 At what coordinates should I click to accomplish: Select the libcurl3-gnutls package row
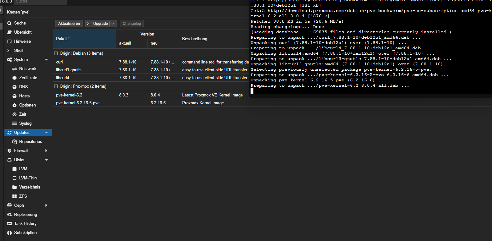(151, 70)
